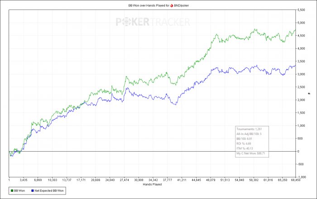
Task: Click the 13,737 x-axis tick label
Action: pyautogui.click(x=67, y=180)
